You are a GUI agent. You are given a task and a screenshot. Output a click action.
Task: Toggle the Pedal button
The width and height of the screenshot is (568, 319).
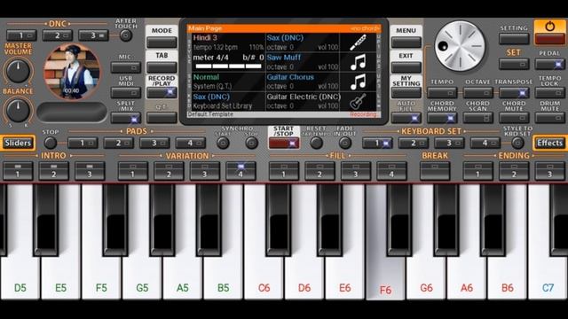(550, 65)
